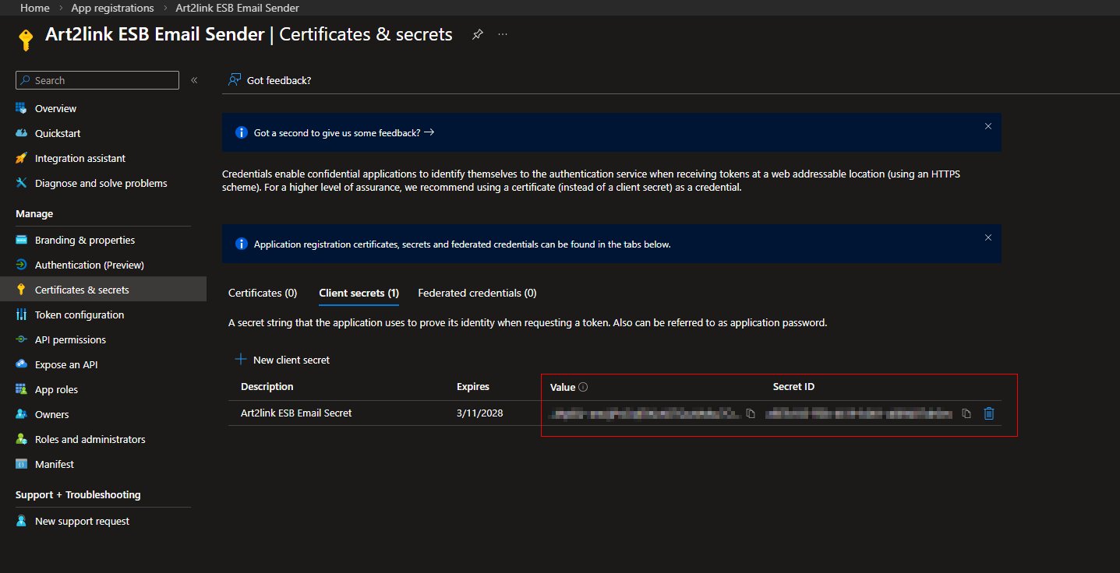Click the Manifest icon
The image size is (1120, 573).
click(21, 464)
